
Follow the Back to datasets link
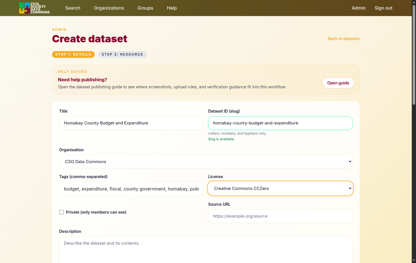[x=344, y=39]
